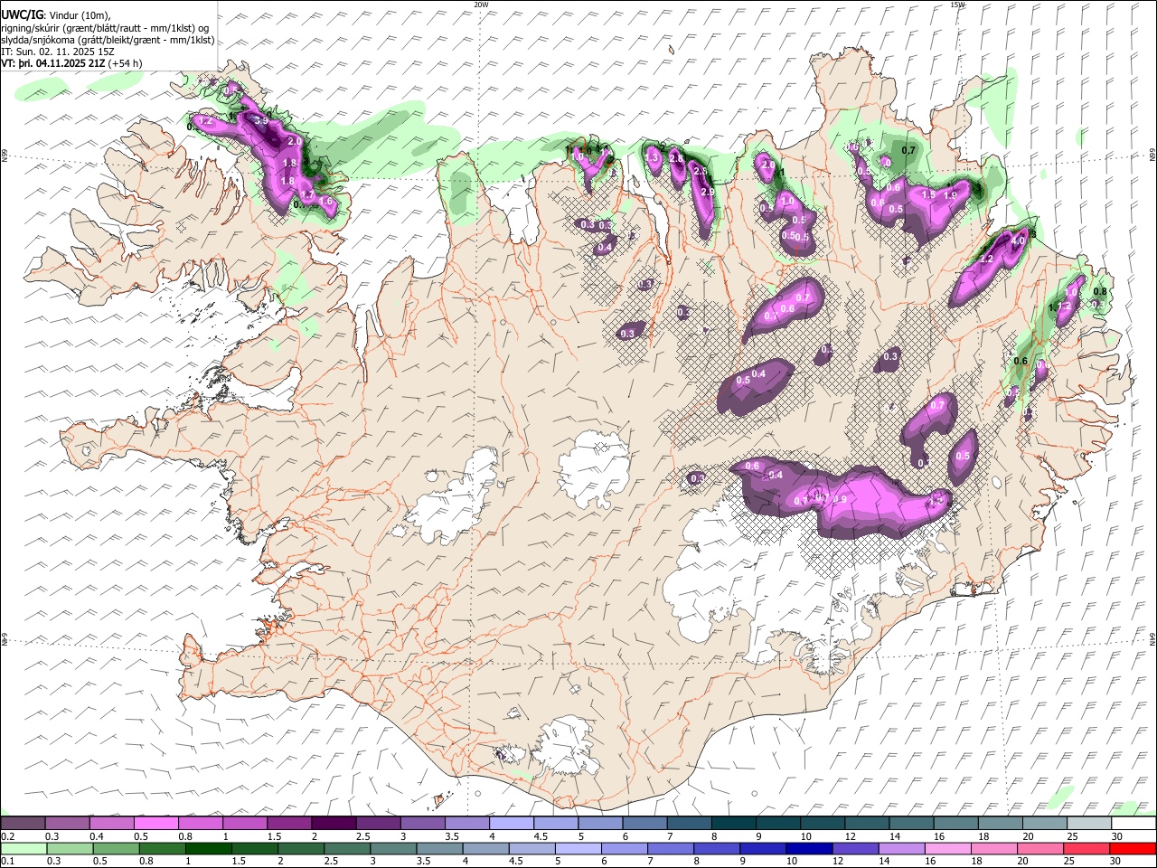Image resolution: width=1157 pixels, height=868 pixels.
Task: Pick the bright red lower legend swatch after 30
Action: (x=1133, y=848)
